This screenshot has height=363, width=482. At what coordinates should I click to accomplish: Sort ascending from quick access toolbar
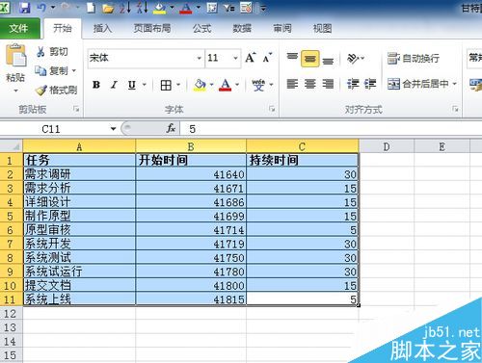[125, 8]
